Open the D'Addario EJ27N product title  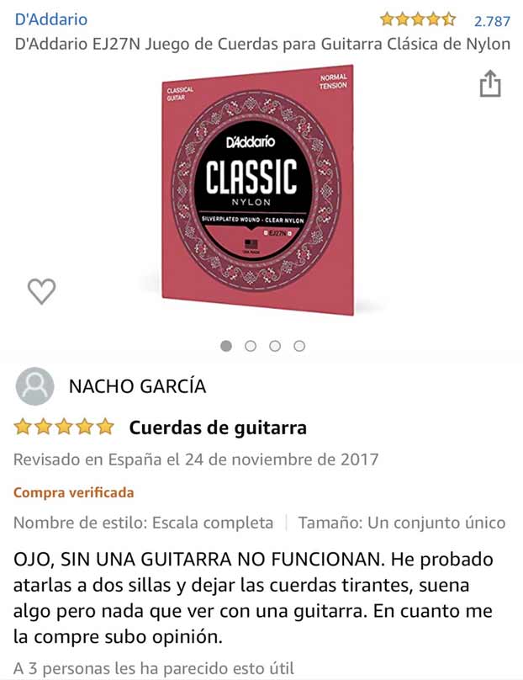[262, 45]
